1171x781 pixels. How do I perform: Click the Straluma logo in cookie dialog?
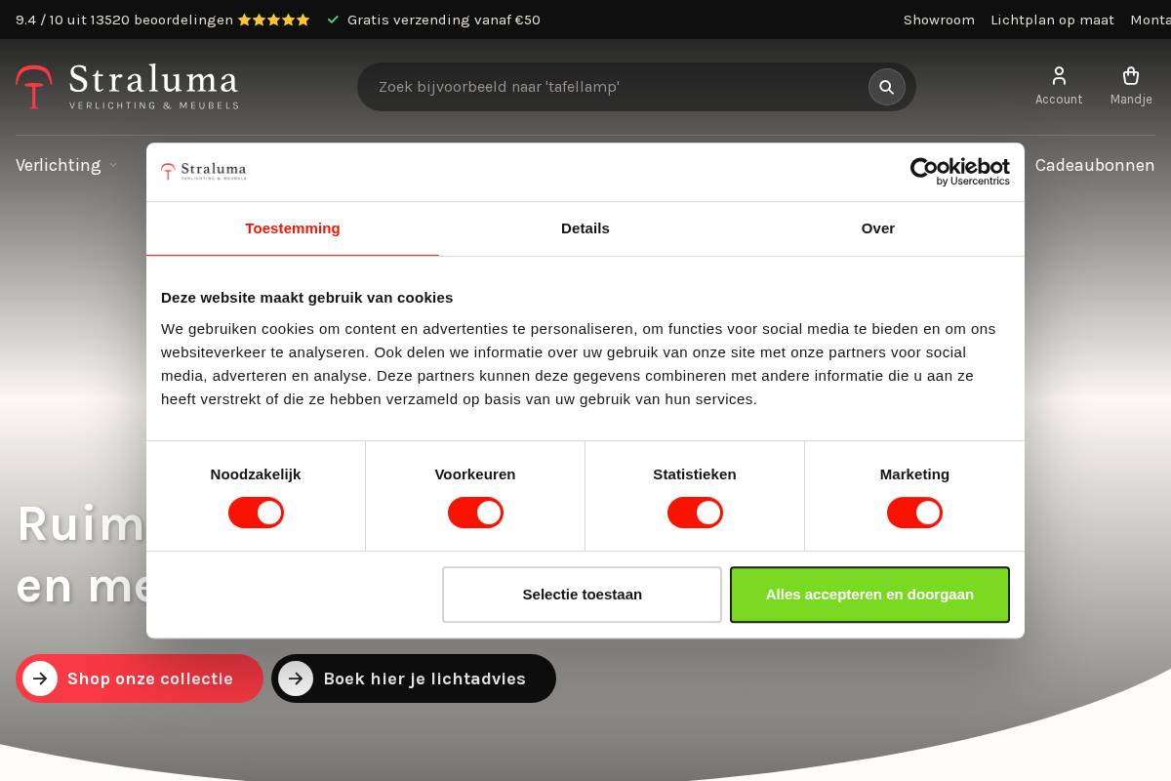[x=203, y=172]
